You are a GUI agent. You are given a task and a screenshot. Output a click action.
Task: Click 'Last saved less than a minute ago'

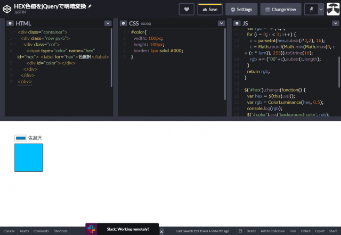pos(202,231)
